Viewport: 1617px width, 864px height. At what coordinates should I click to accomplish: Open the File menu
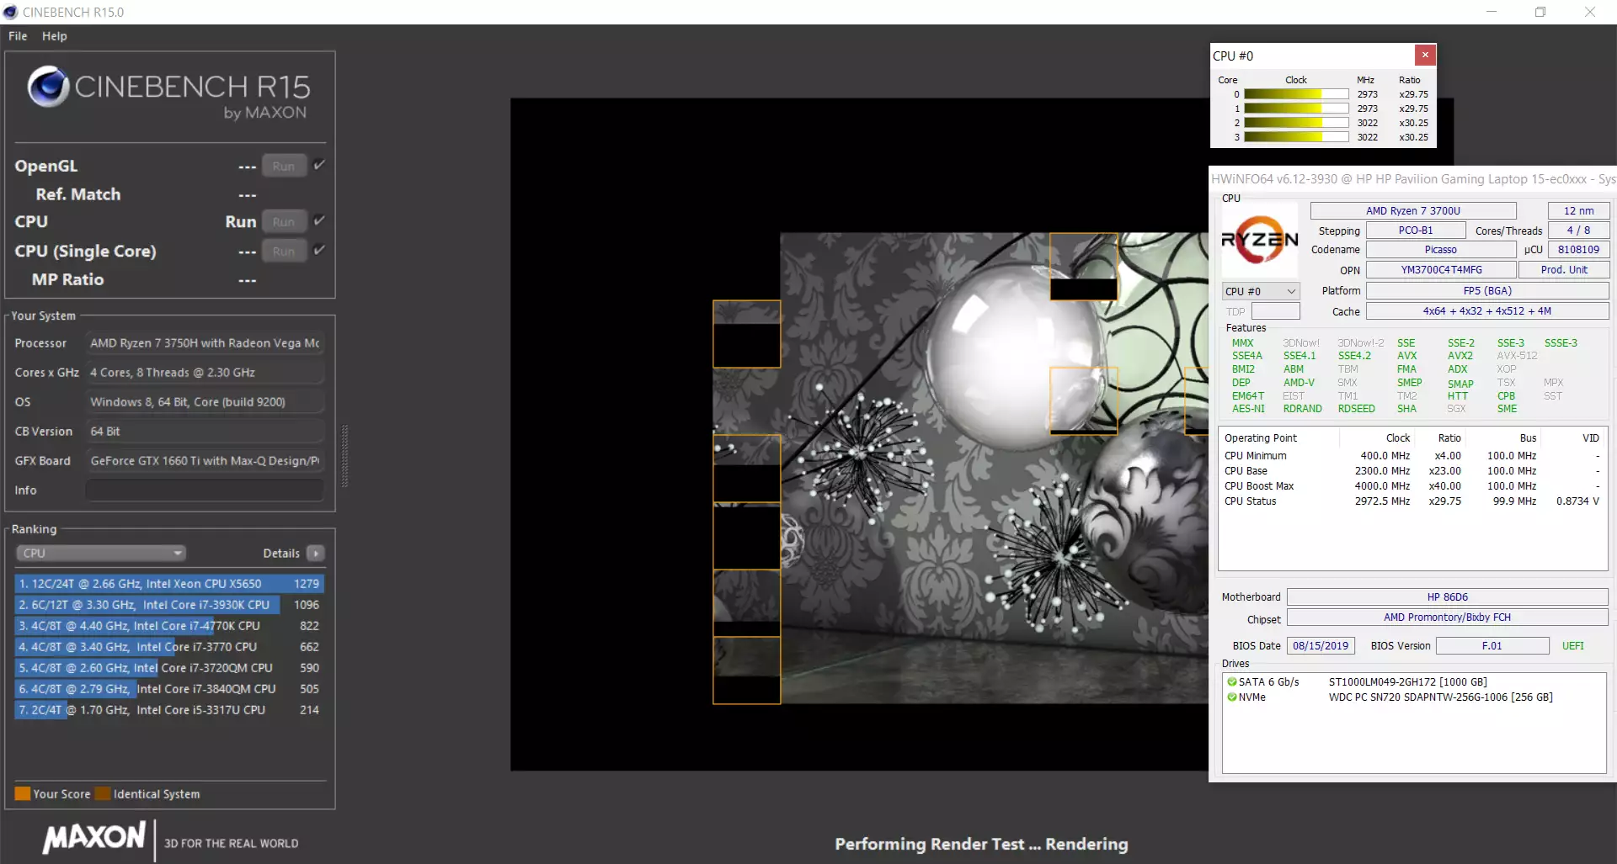18,36
